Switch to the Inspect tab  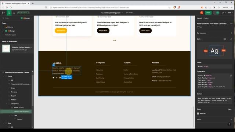coord(199,18)
